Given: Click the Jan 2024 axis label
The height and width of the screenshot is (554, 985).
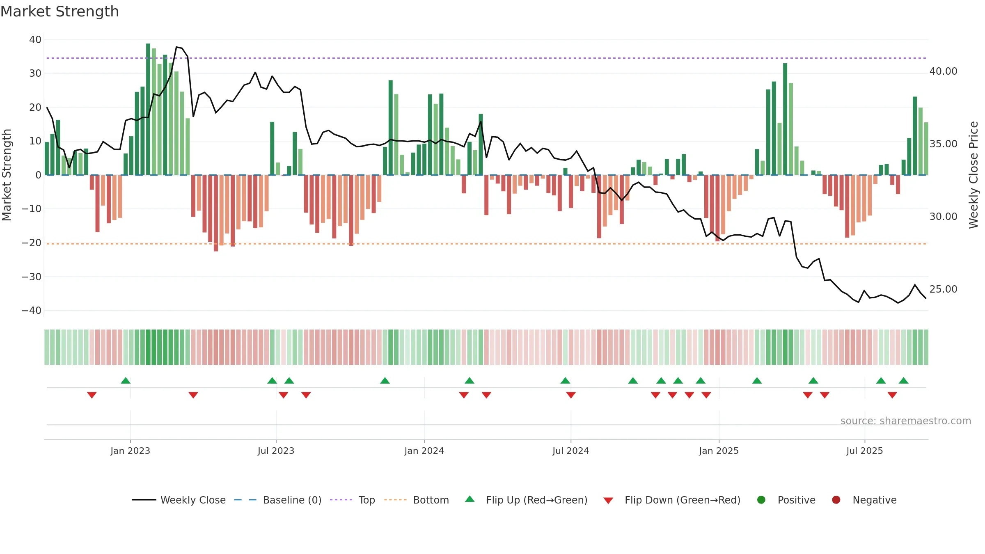Looking at the screenshot, I should pos(424,451).
